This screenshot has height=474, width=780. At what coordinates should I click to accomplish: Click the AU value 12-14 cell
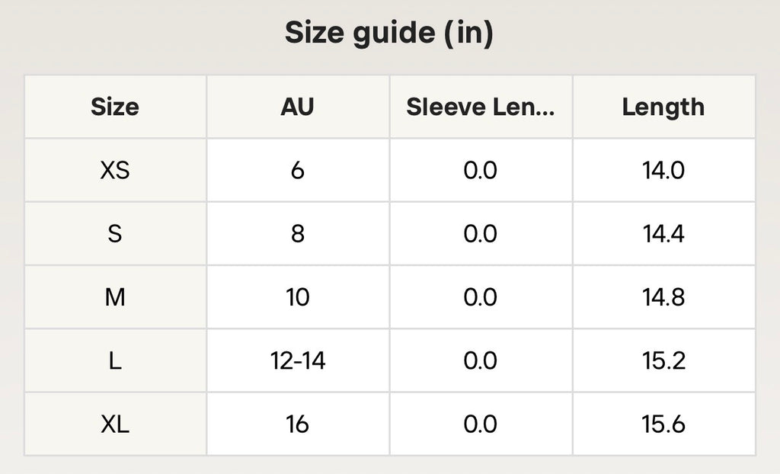point(298,360)
